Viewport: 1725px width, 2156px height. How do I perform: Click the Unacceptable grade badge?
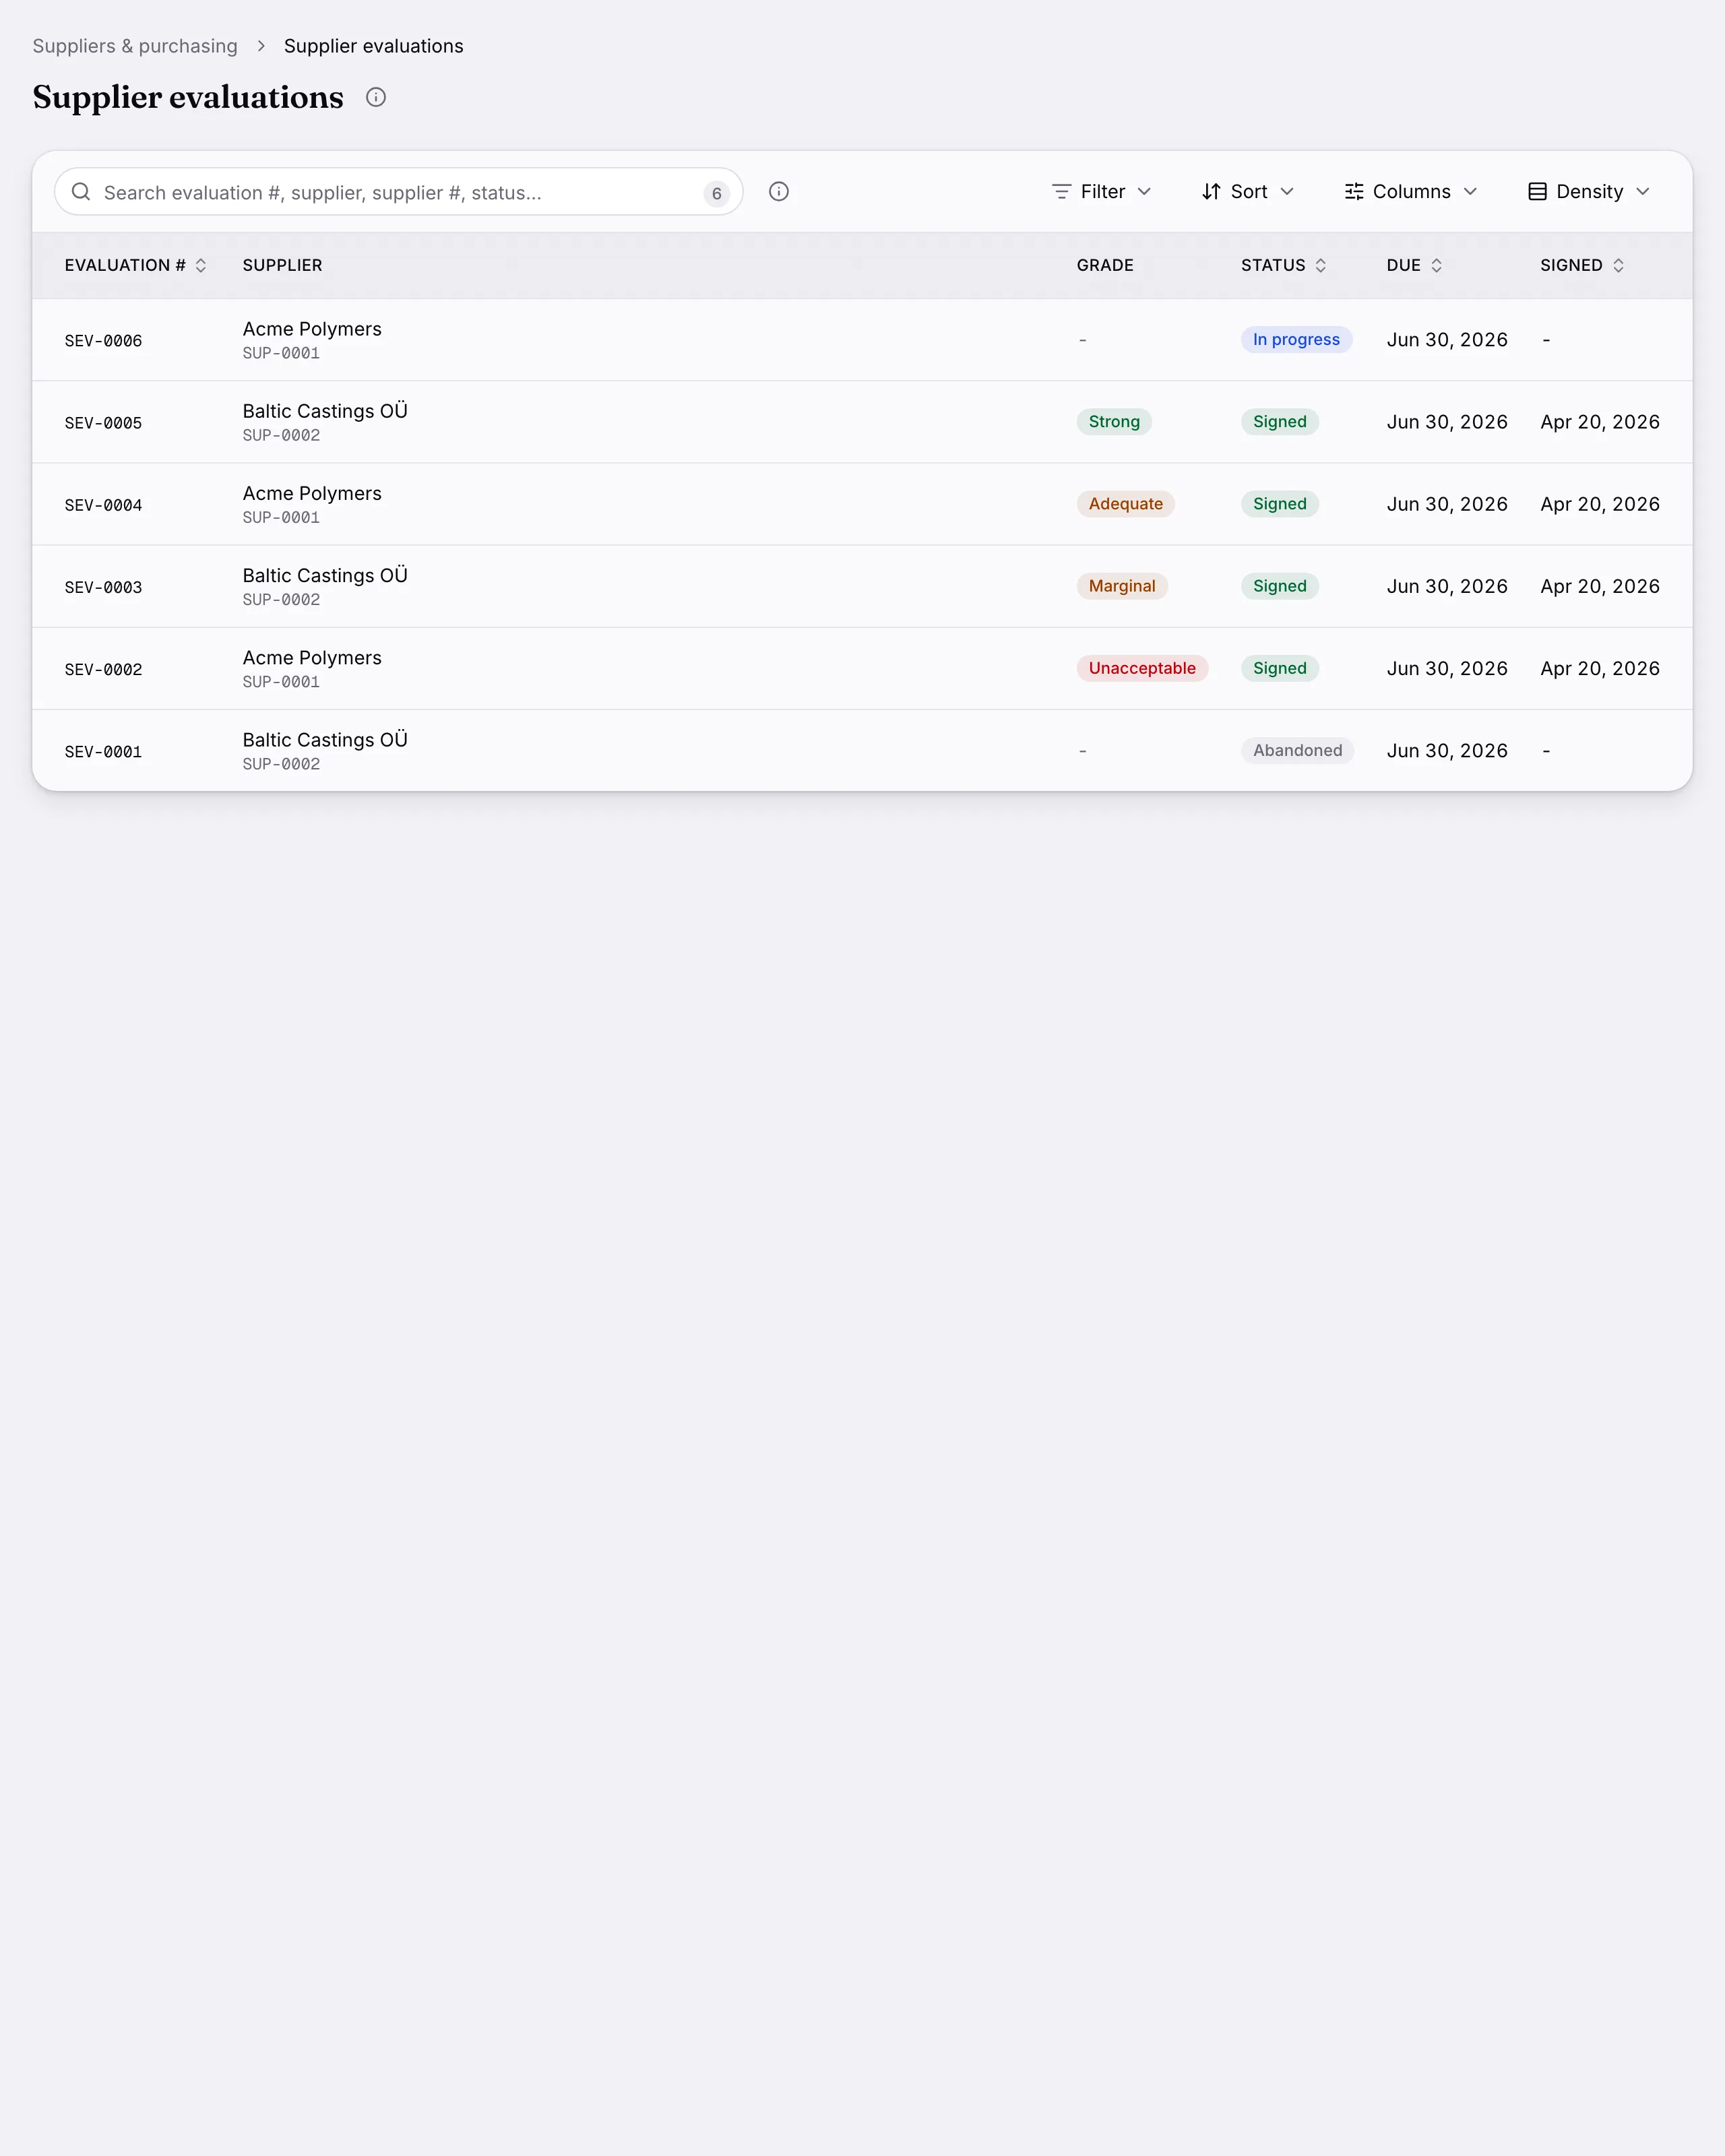point(1142,667)
